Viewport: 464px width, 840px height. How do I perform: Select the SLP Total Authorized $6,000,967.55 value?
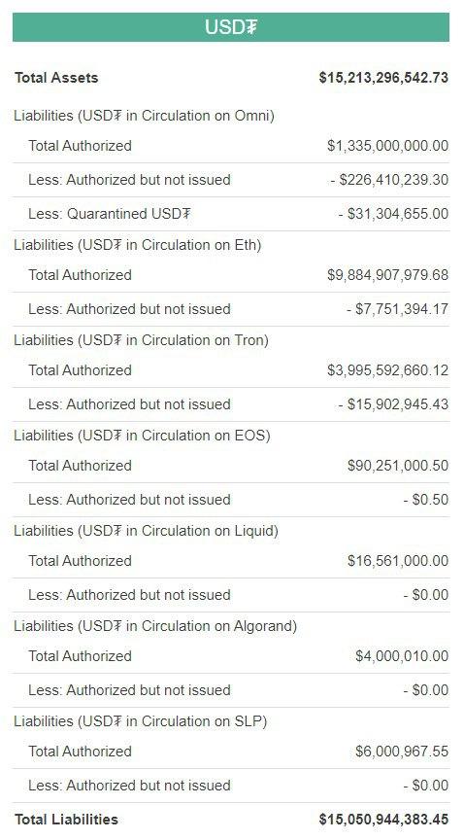pos(402,752)
